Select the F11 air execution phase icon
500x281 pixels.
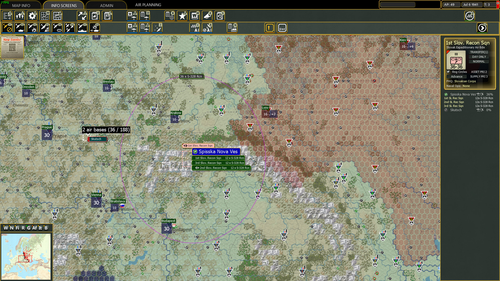pos(95,28)
